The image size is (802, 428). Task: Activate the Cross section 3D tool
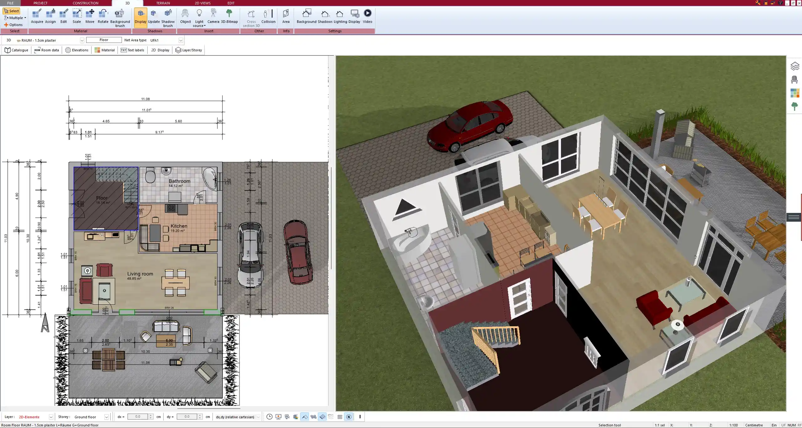[x=250, y=17]
